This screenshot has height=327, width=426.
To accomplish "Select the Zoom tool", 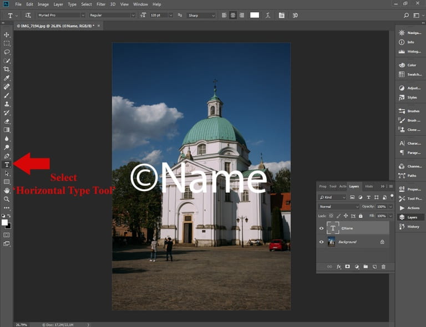I will click(x=7, y=199).
